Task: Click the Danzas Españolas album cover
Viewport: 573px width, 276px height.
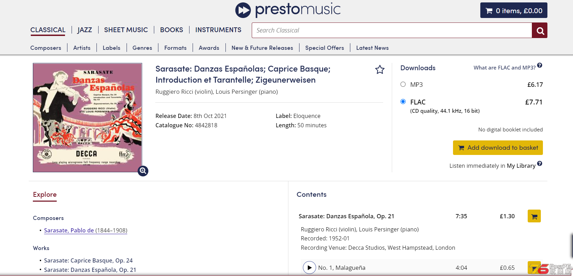Action: pyautogui.click(x=87, y=118)
